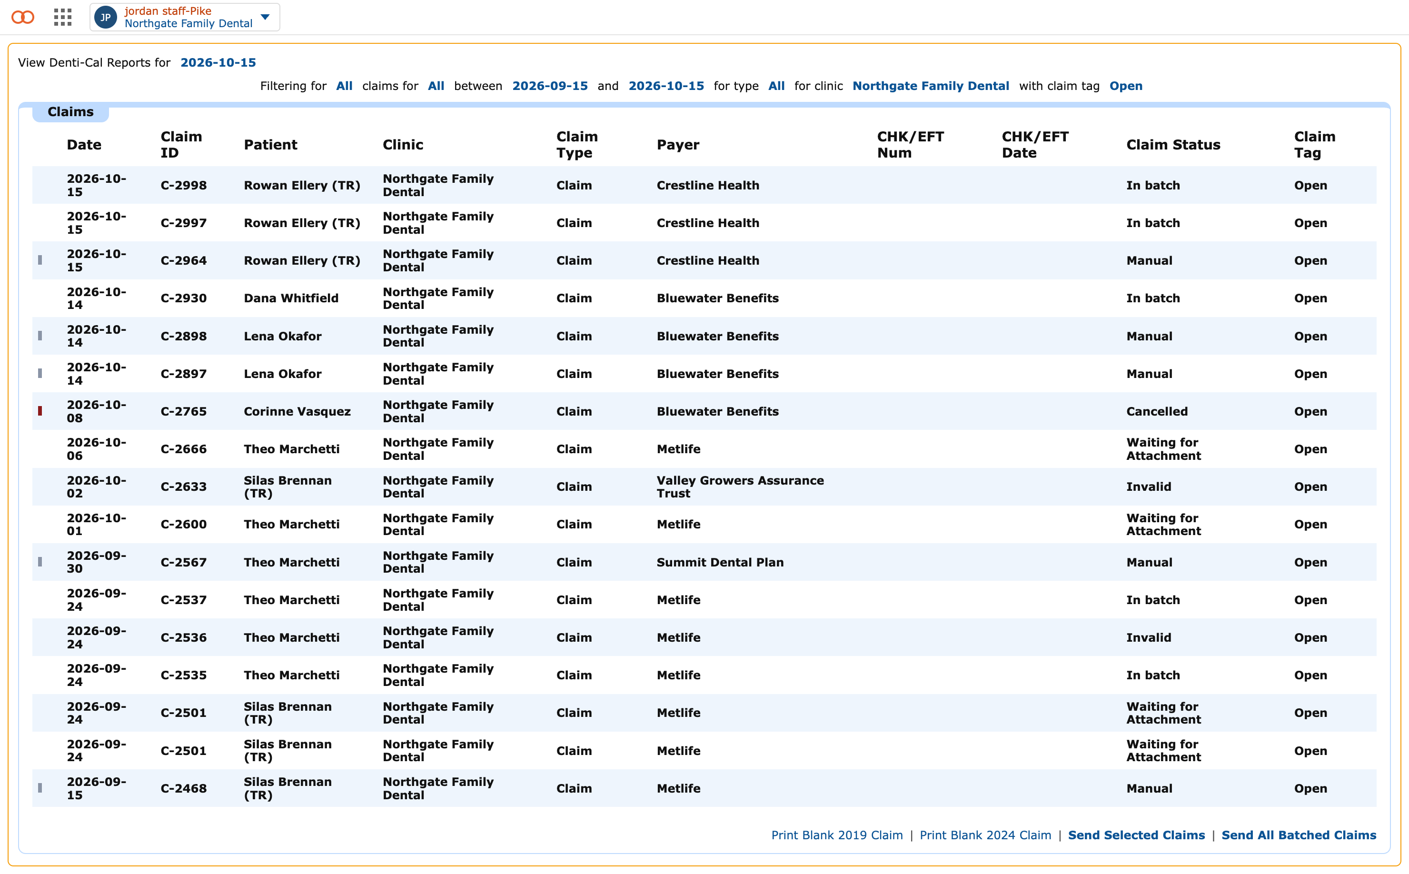Click the gray marker on claim C-2964
Viewport: 1409px width, 874px height.
pyautogui.click(x=40, y=260)
